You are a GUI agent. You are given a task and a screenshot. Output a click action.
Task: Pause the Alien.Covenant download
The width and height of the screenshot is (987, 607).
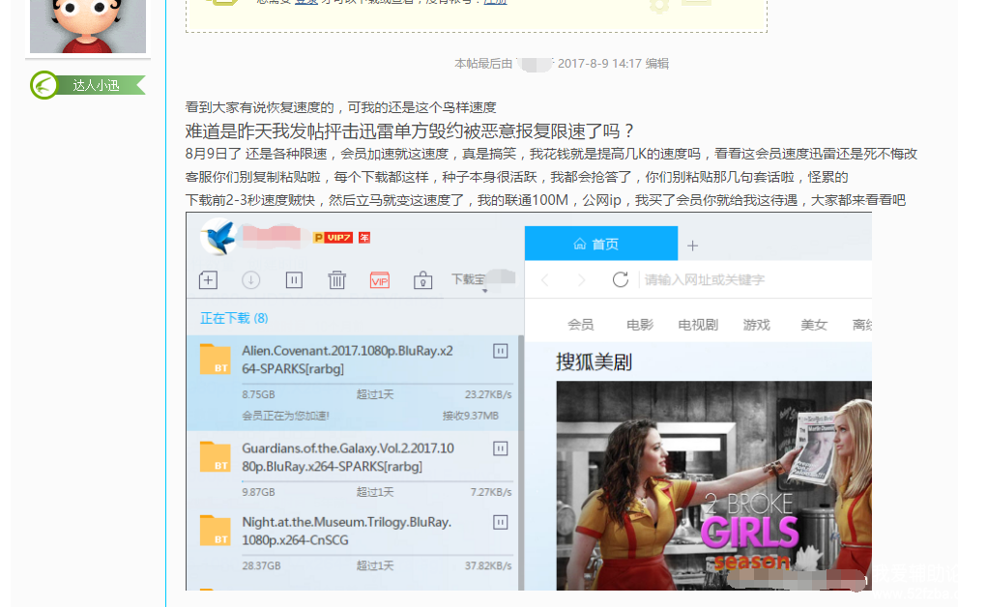click(501, 351)
